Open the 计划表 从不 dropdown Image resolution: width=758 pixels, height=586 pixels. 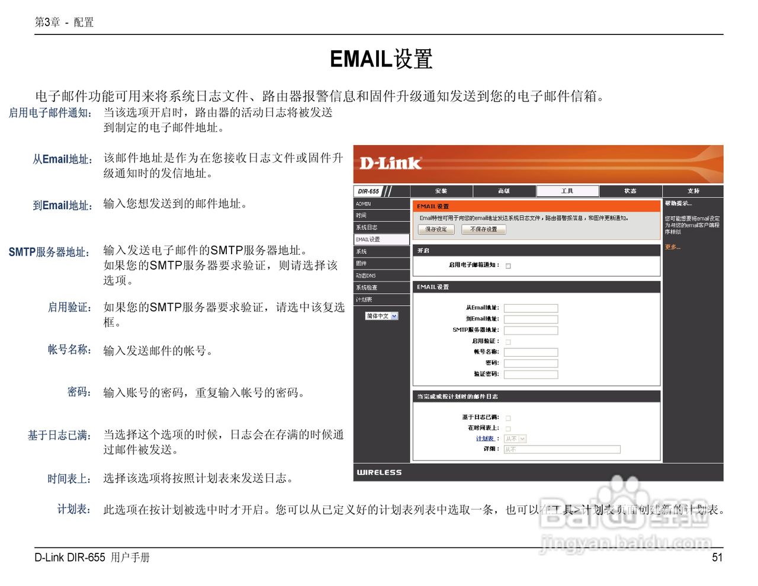coord(515,439)
